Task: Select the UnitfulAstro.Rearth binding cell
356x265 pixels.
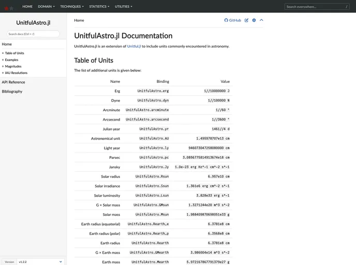Action: tap(150, 243)
